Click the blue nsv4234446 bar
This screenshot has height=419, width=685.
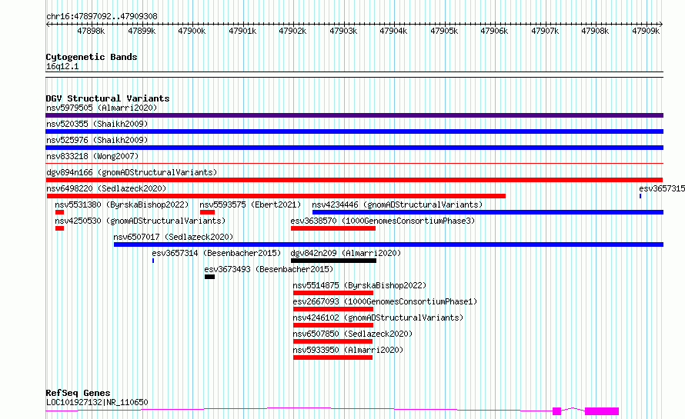coord(488,212)
